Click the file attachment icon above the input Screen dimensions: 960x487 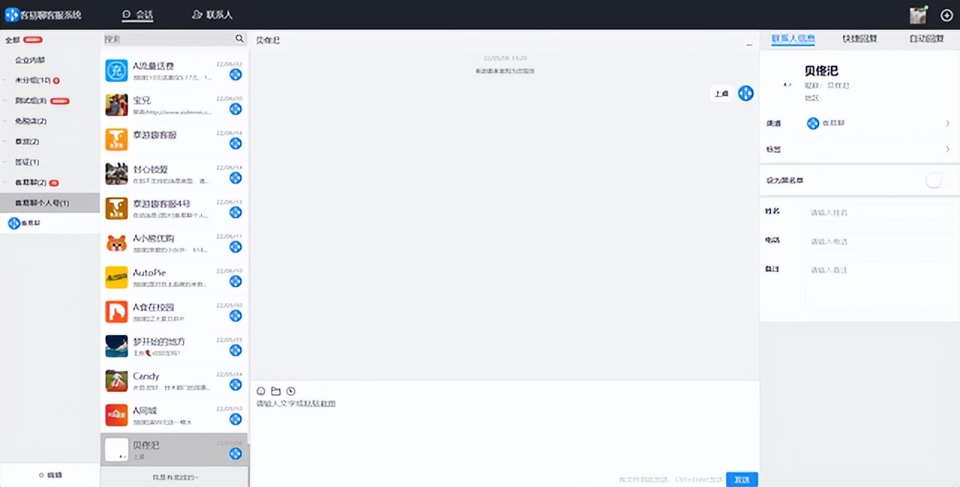coord(275,390)
